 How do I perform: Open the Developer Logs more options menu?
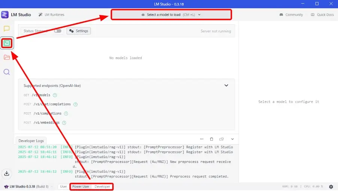click(x=202, y=139)
